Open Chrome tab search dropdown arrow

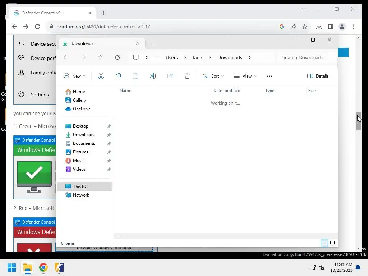tap(303, 9)
